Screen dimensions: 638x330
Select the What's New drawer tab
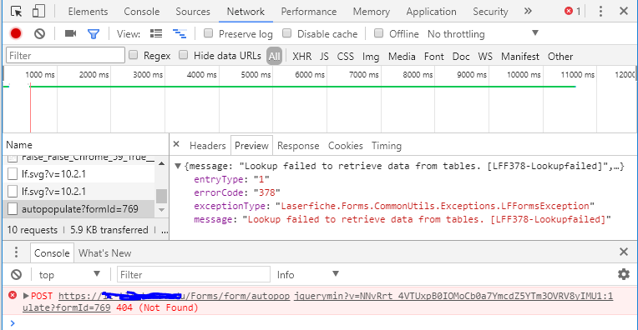[105, 253]
